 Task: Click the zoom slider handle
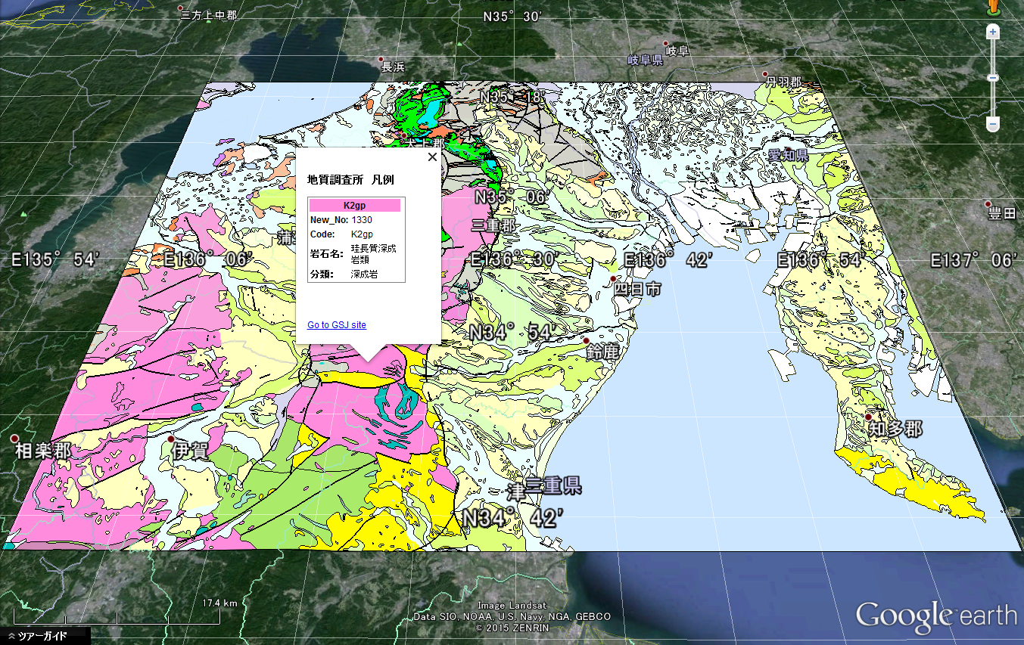[x=993, y=78]
